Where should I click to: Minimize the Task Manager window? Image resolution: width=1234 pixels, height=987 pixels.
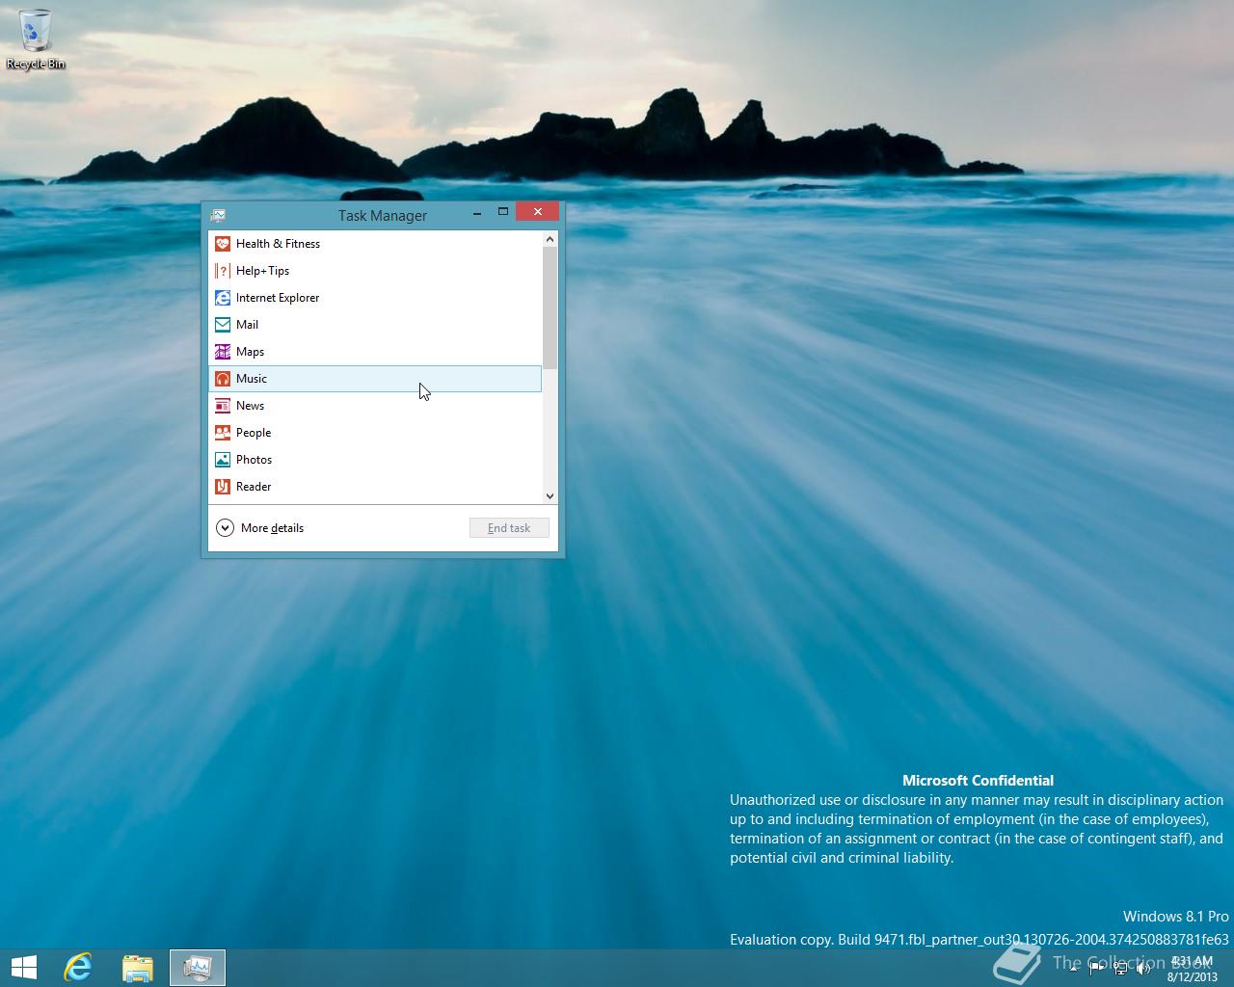(477, 212)
